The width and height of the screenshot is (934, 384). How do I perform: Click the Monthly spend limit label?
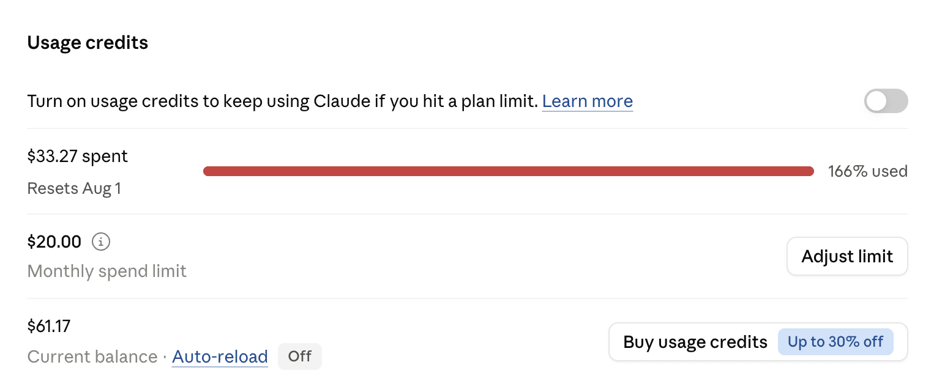[107, 271]
